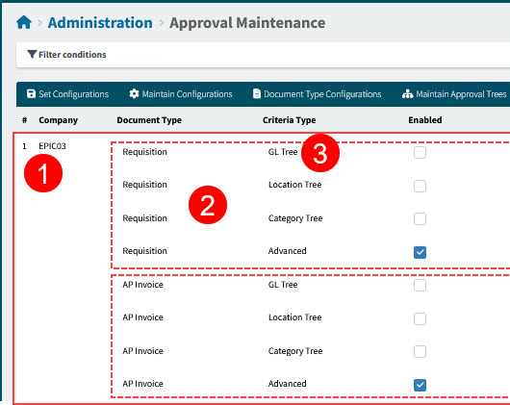Uncheck Requisition Advanced checkbox
Image resolution: width=510 pixels, height=405 pixels.
point(420,252)
